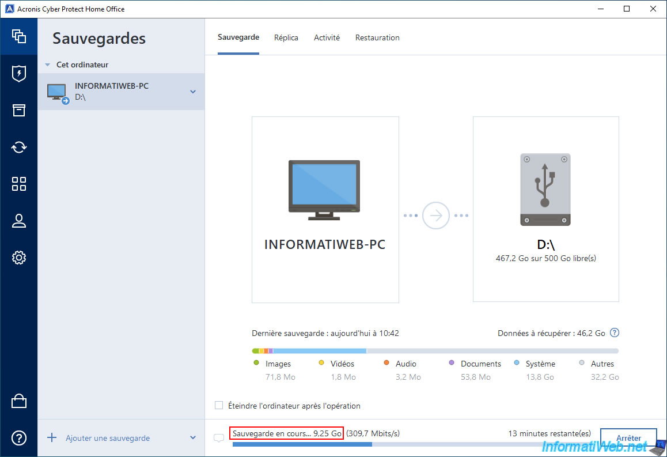This screenshot has width=667, height=457.
Task: Click the blue Système legend dot
Action: point(517,363)
